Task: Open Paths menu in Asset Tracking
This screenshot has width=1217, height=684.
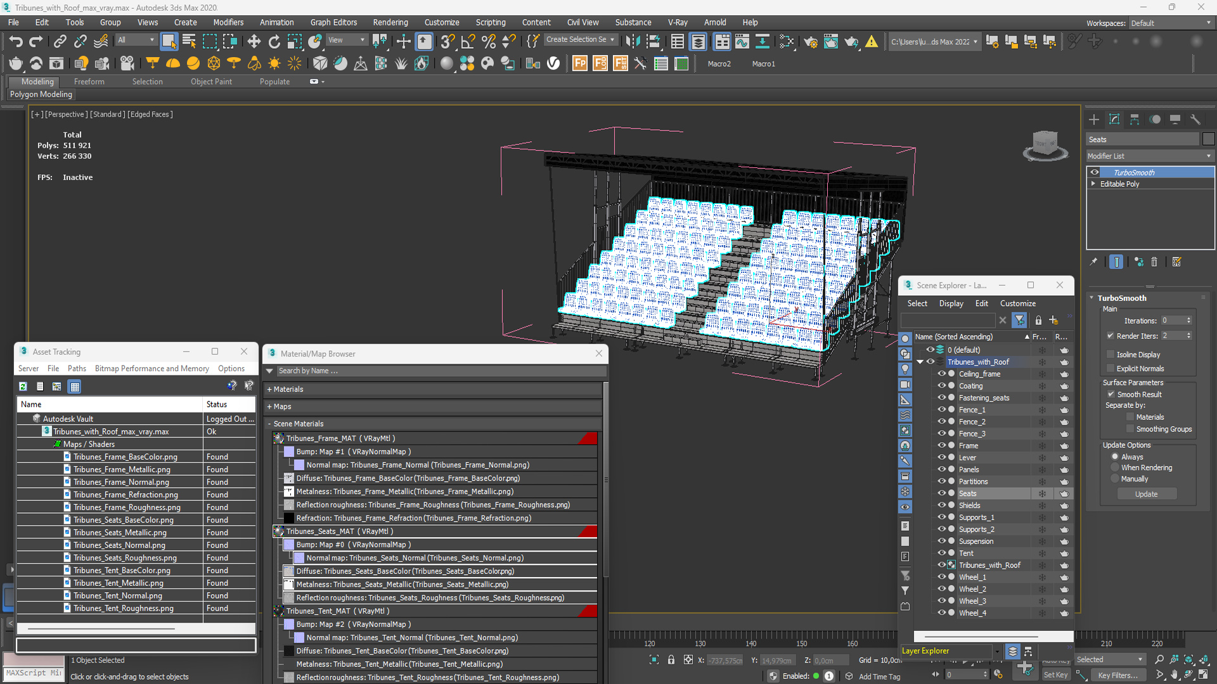Action: click(x=77, y=369)
